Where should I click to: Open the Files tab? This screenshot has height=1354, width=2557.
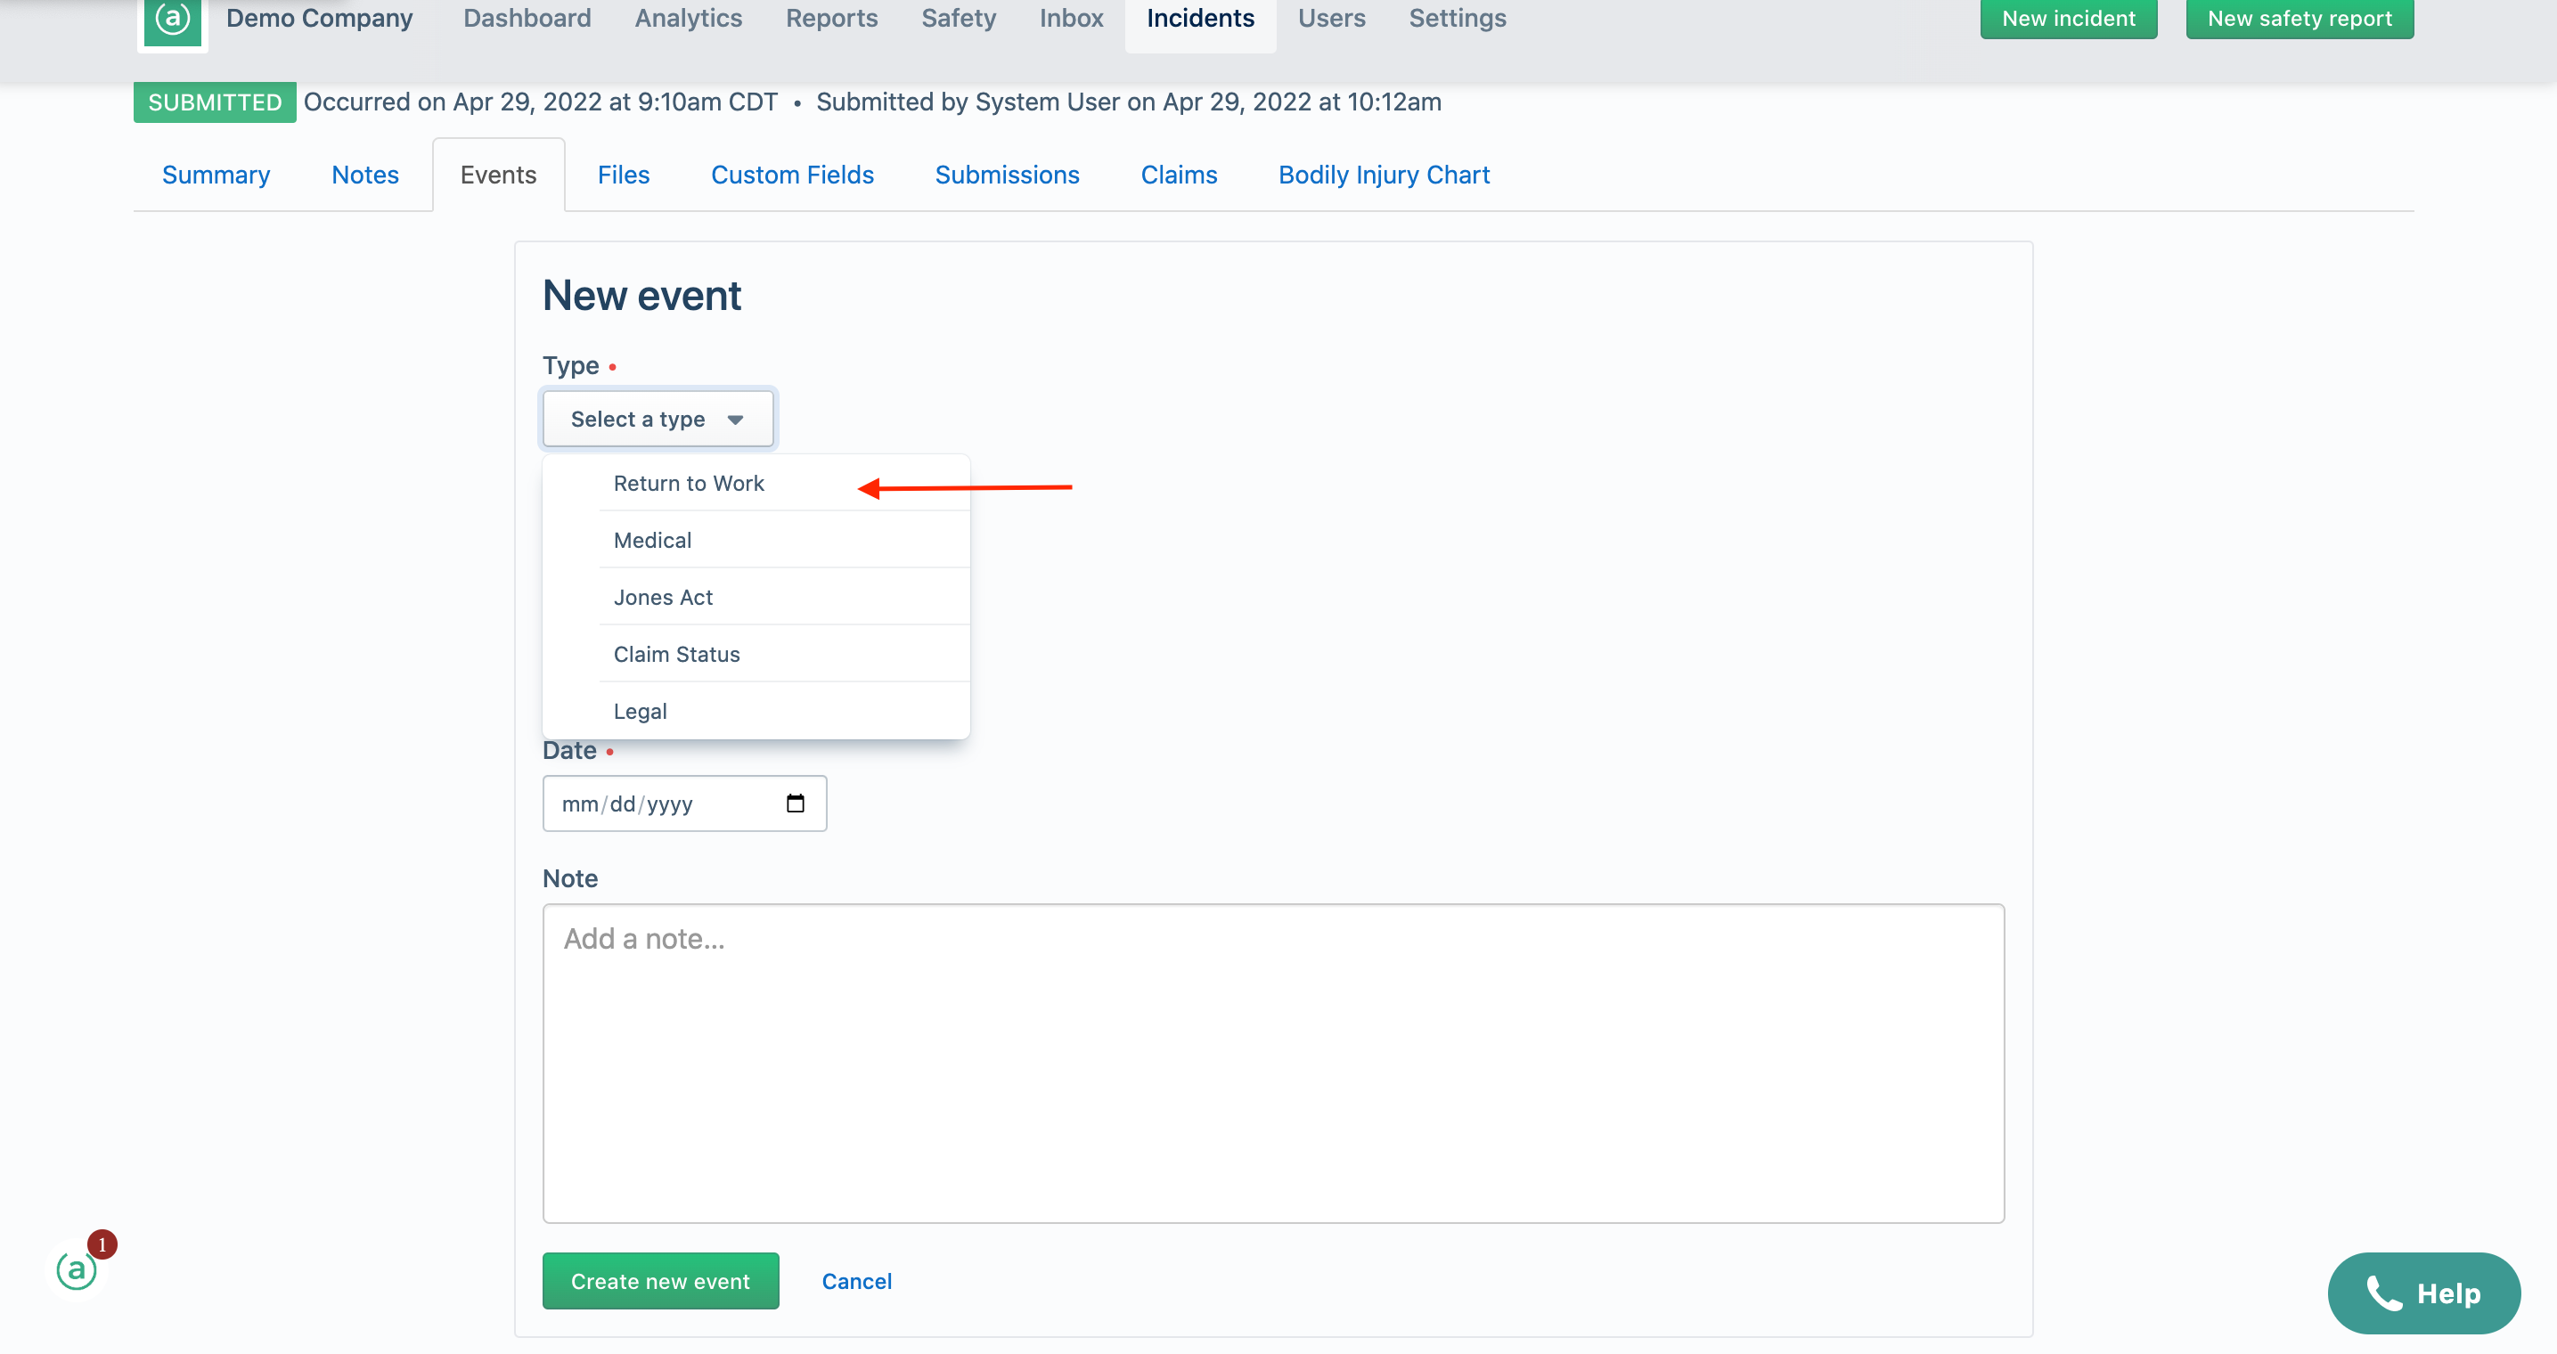pyautogui.click(x=624, y=175)
